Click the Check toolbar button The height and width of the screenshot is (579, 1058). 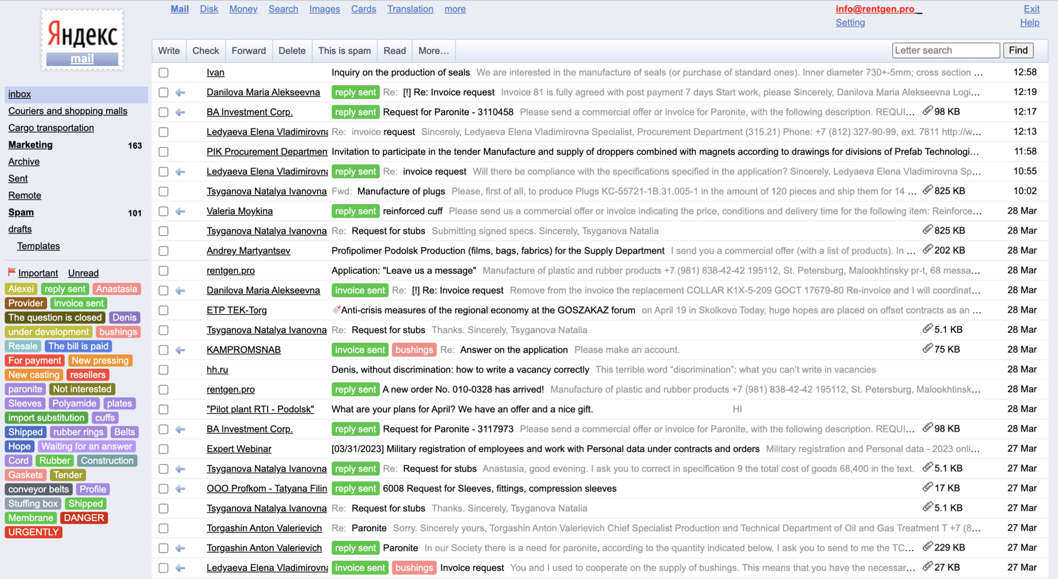coord(205,51)
